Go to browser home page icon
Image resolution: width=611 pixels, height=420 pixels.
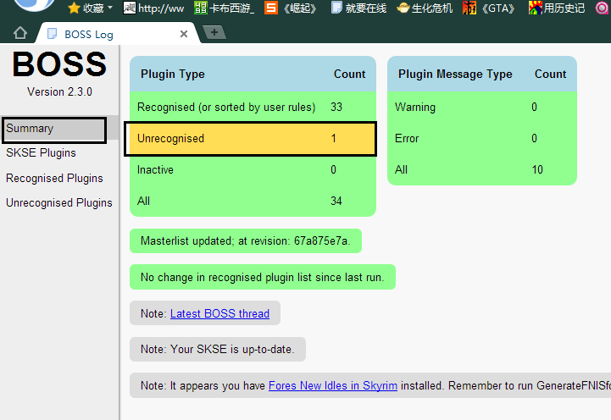[x=19, y=34]
